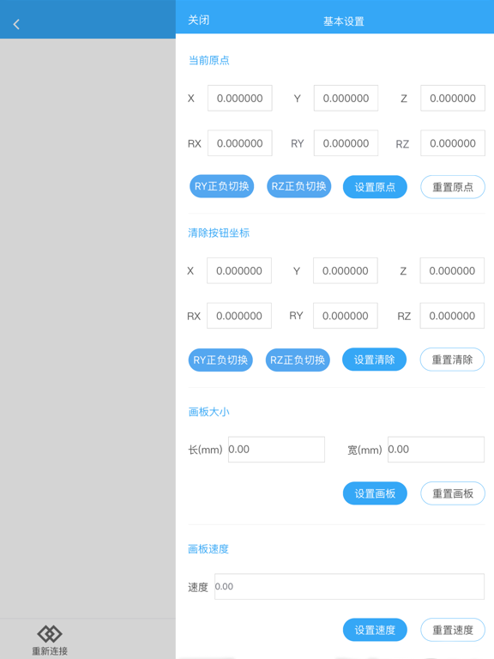Focus the Y field under 清除按钮坐标
The height and width of the screenshot is (659, 494).
(346, 270)
